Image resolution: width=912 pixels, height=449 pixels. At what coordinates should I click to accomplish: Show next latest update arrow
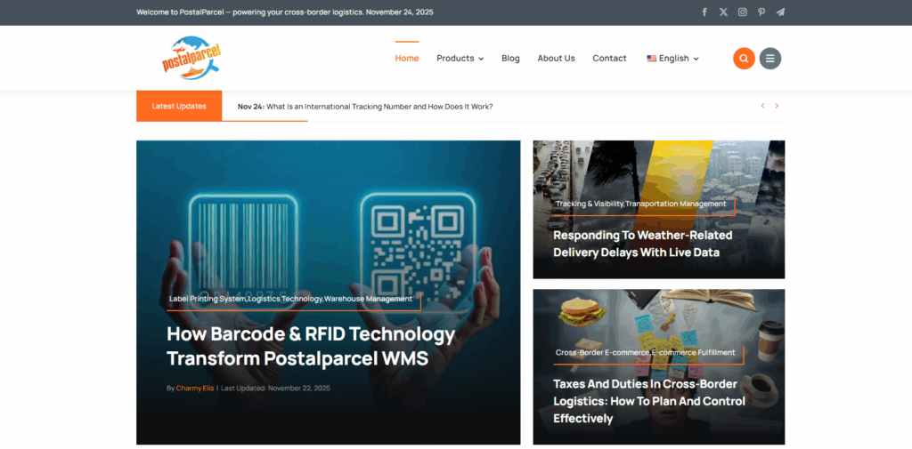click(777, 106)
